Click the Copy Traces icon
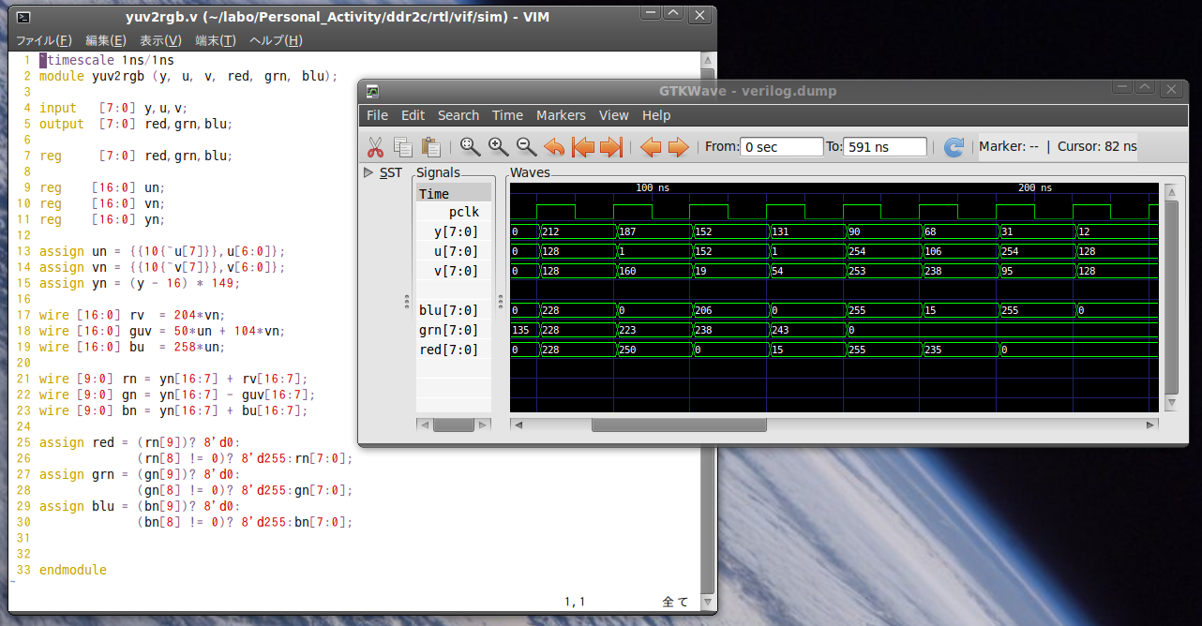The image size is (1202, 626). tap(402, 146)
